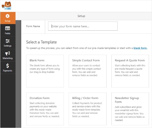Open the Fields panel icon
The height and width of the screenshot is (128, 152).
(x=8, y=29)
